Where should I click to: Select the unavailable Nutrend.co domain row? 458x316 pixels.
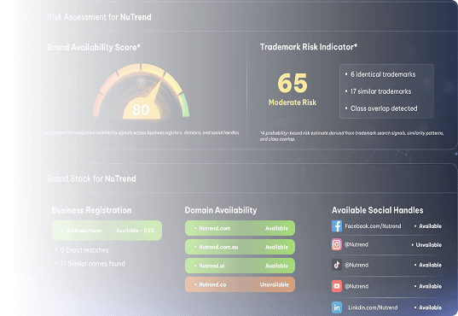(x=240, y=284)
